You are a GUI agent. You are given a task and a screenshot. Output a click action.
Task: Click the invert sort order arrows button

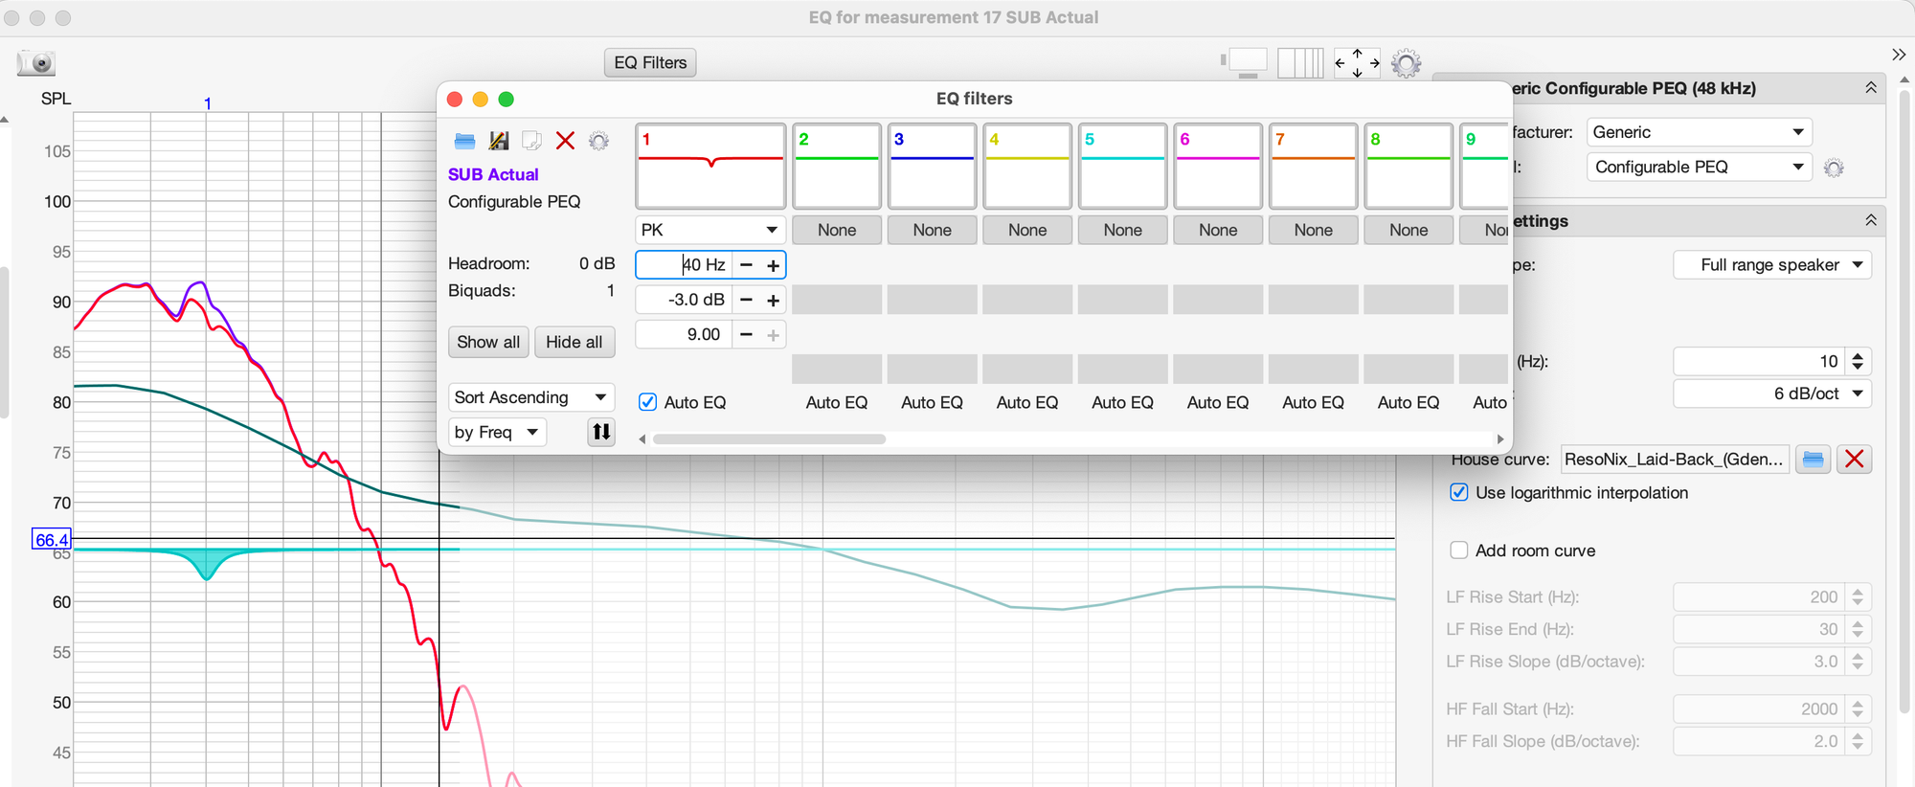(x=600, y=432)
